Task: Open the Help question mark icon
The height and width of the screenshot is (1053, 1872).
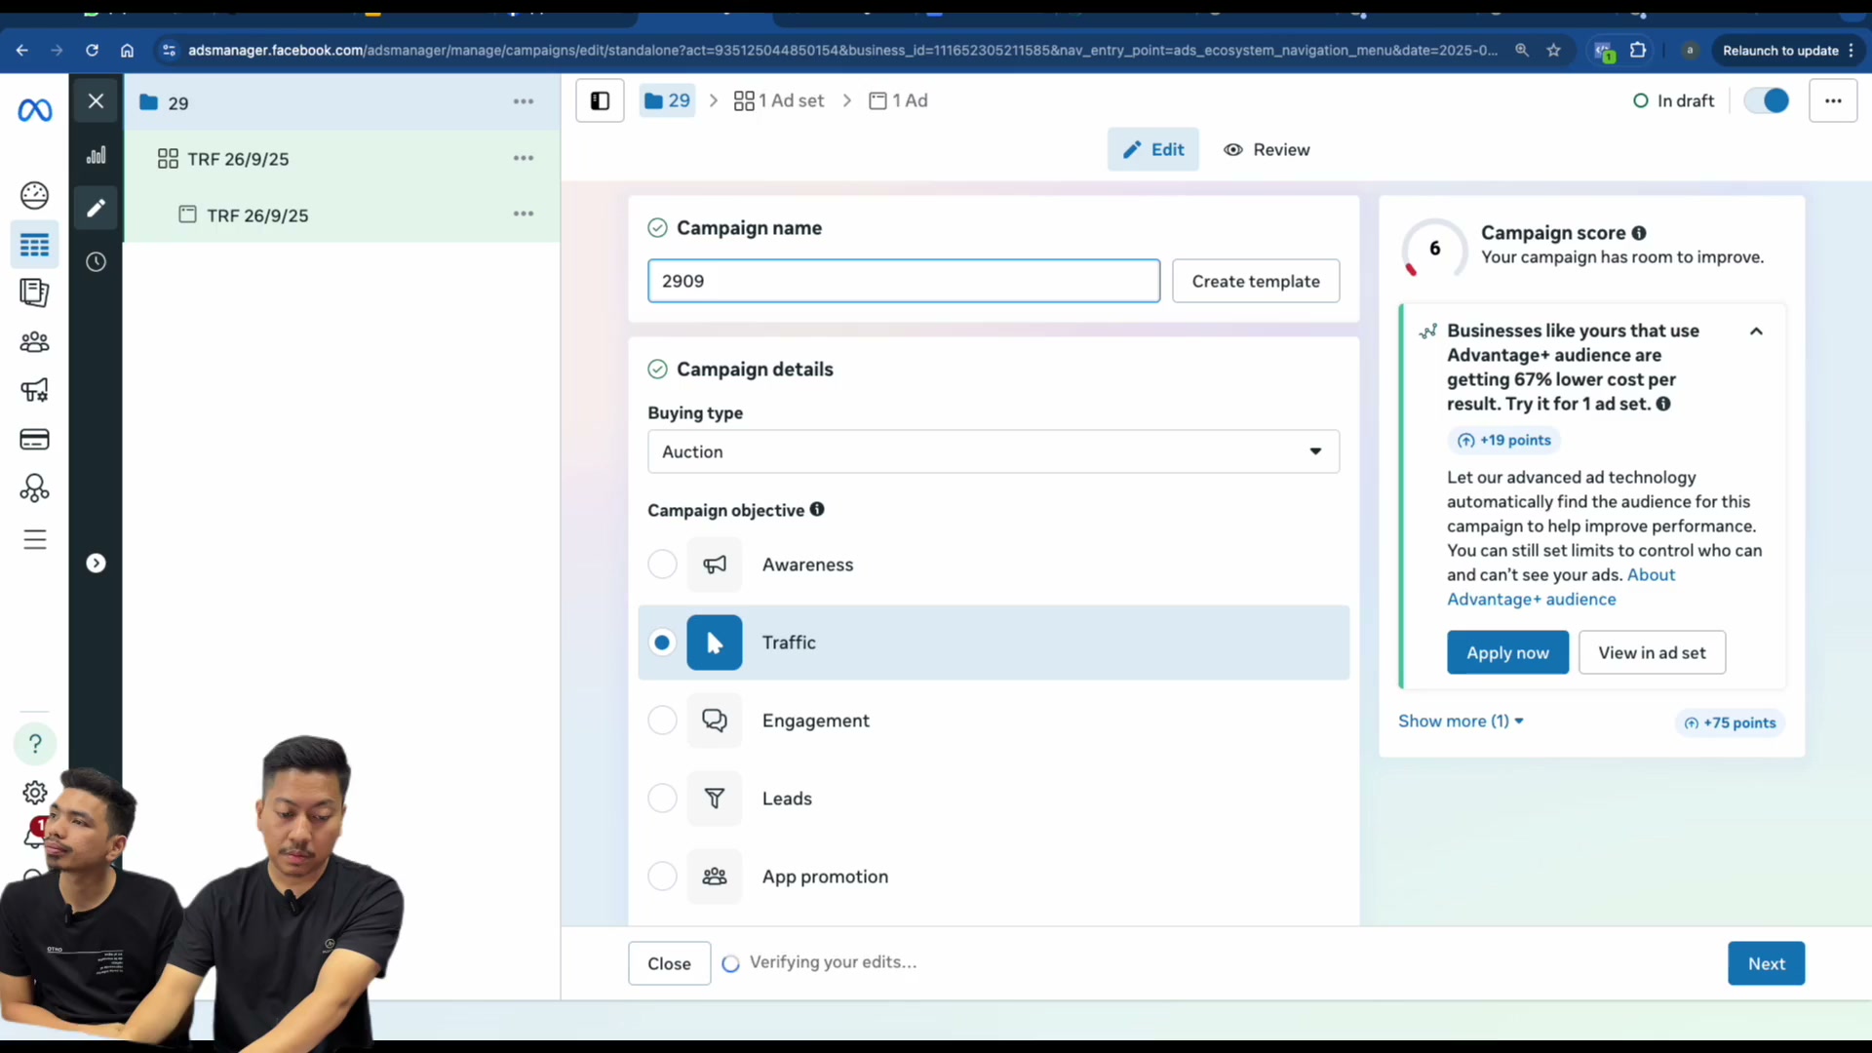Action: click(x=35, y=744)
